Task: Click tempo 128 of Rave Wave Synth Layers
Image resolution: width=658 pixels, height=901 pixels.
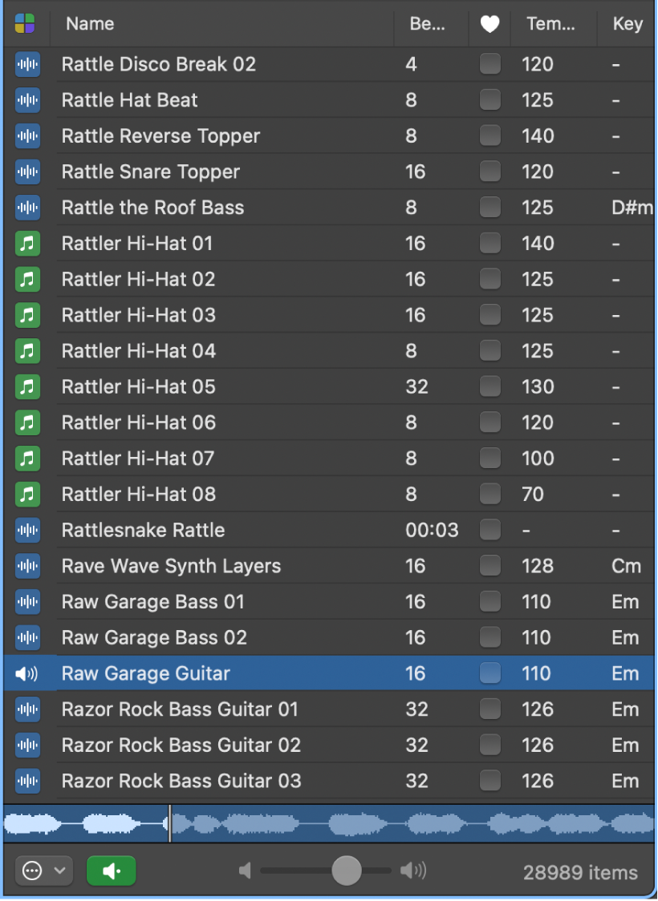Action: (x=538, y=566)
